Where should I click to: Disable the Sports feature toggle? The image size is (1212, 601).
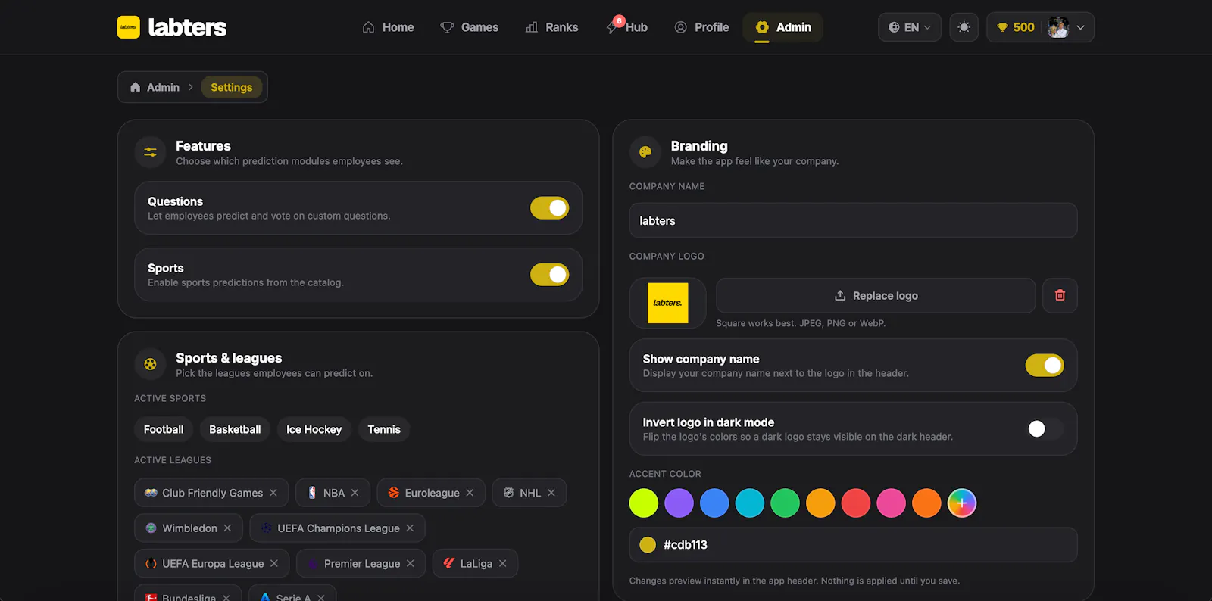(x=549, y=275)
